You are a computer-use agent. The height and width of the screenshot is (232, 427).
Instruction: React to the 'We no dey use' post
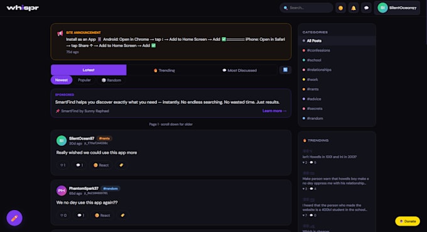(102, 216)
